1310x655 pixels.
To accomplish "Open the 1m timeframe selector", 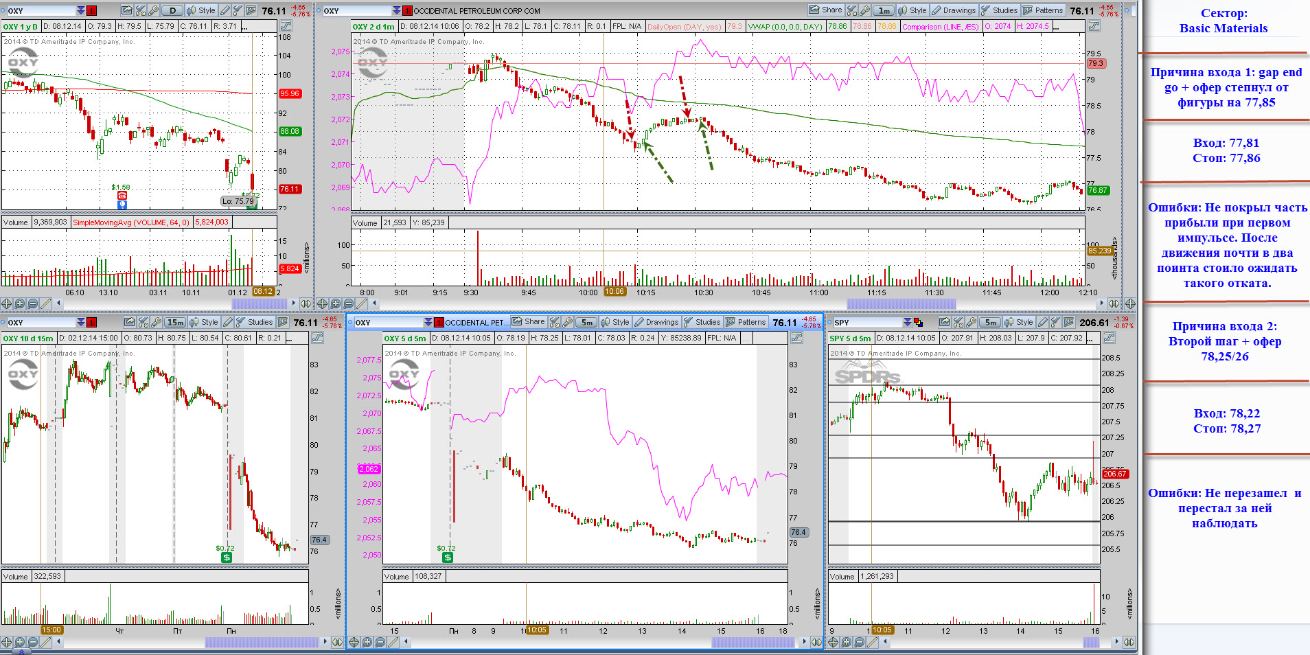I will click(884, 10).
